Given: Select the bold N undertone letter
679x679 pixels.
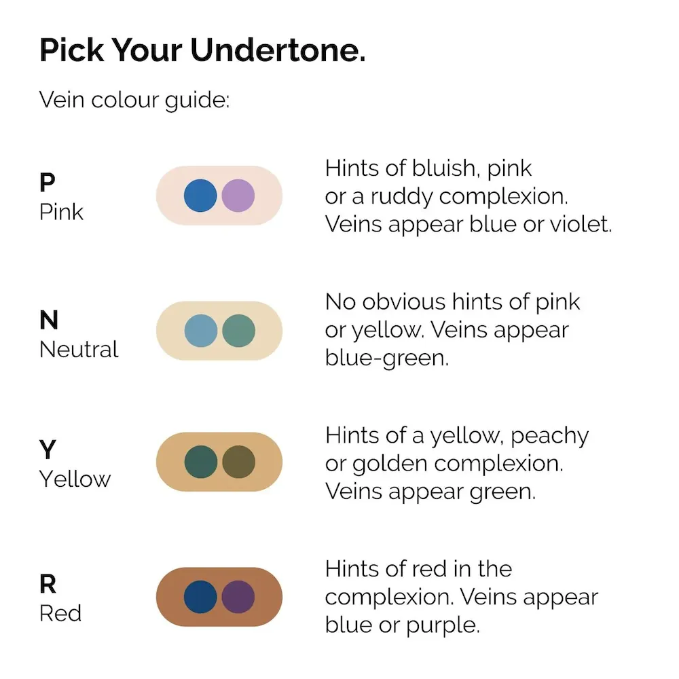Looking at the screenshot, I should point(48,320).
